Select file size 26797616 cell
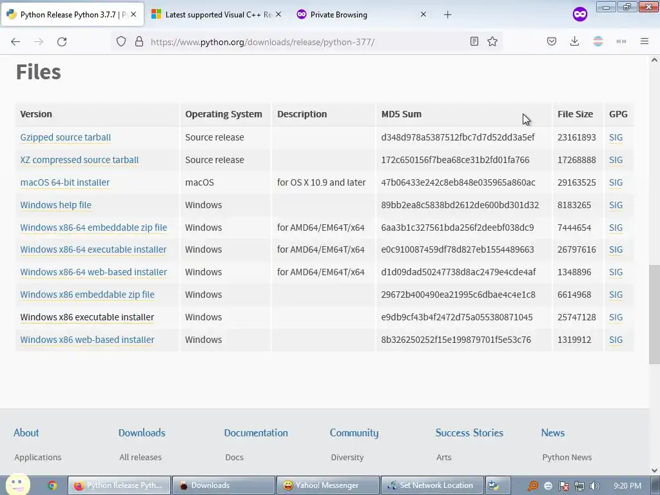Image resolution: width=660 pixels, height=495 pixels. click(577, 249)
